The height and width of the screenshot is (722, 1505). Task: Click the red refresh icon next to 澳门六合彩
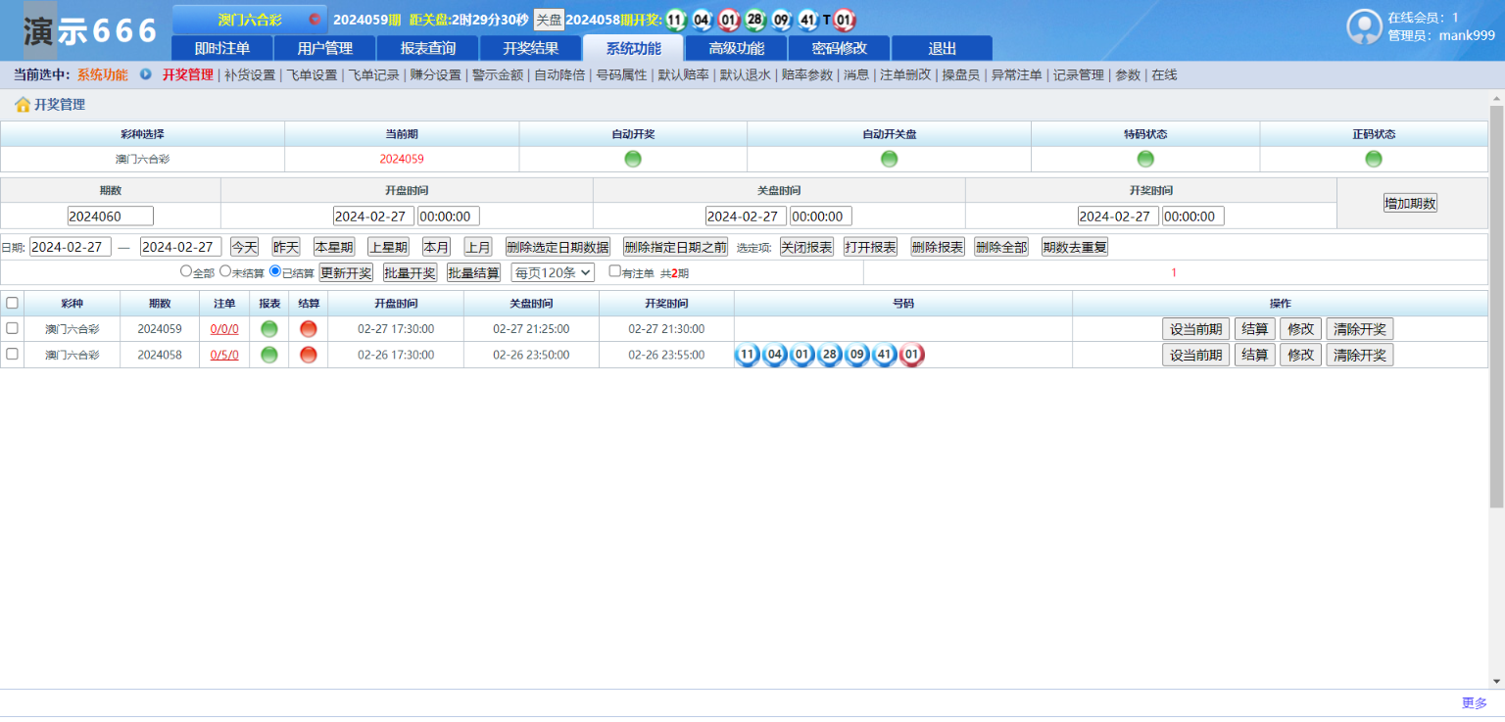click(x=315, y=20)
